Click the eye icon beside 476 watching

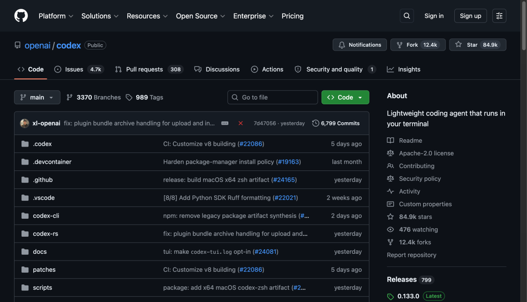point(390,229)
